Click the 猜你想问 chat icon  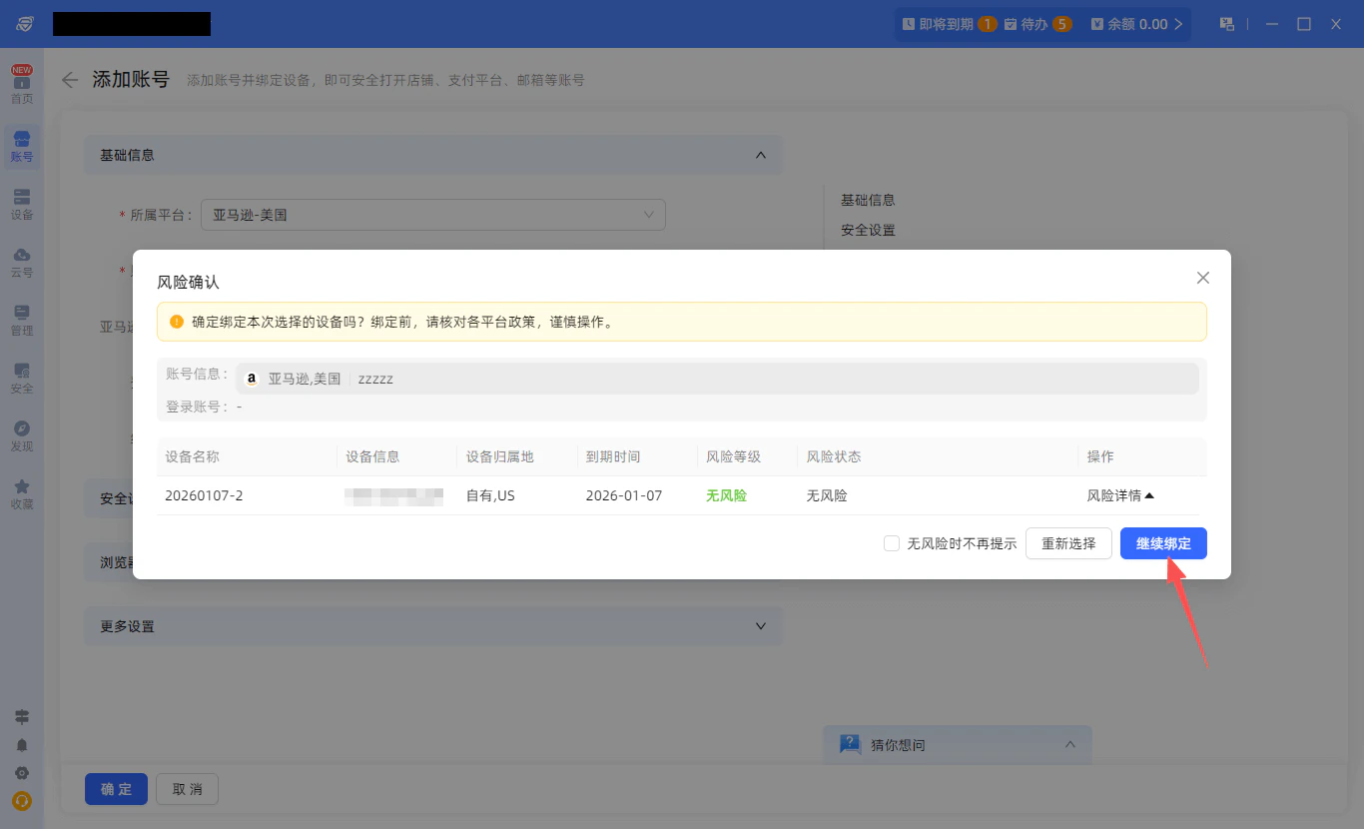(x=850, y=744)
